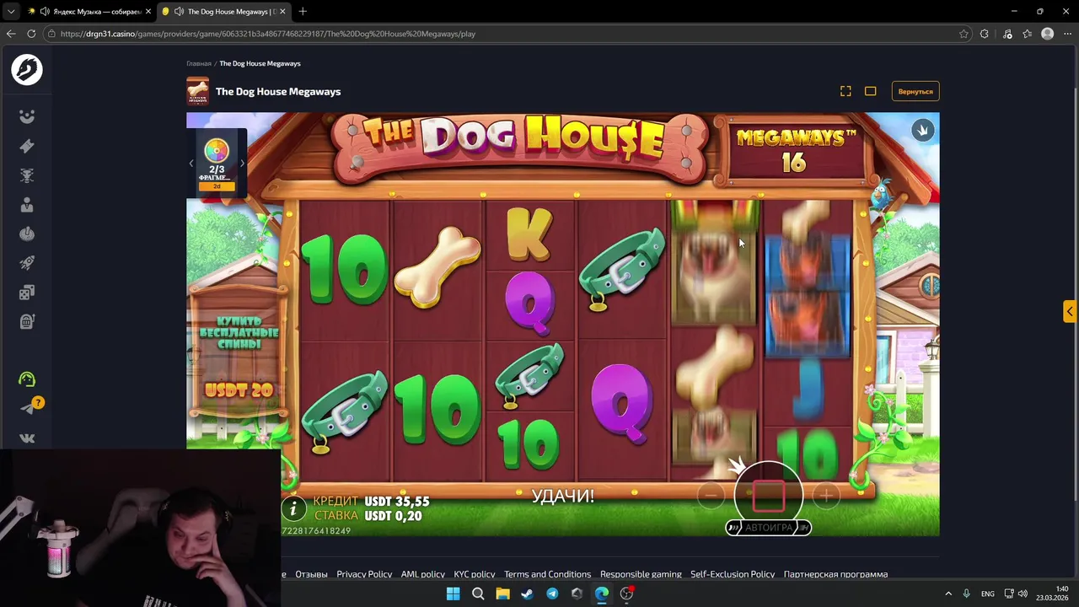This screenshot has height=607, width=1079.
Task: Select The Dog House Megaways browser tab
Action: (x=223, y=11)
